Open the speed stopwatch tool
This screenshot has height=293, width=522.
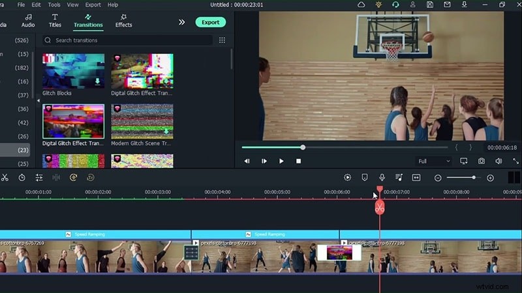point(22,178)
